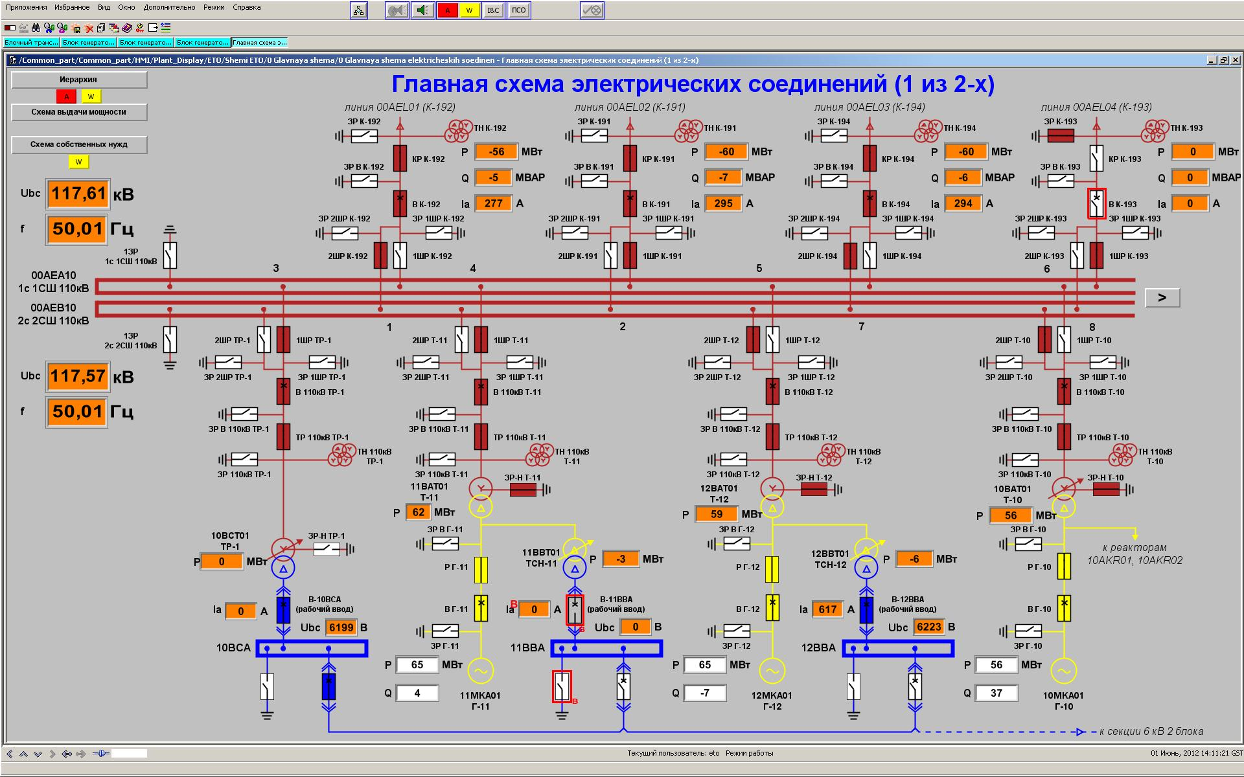Open the Дополнительно menu

click(x=169, y=7)
